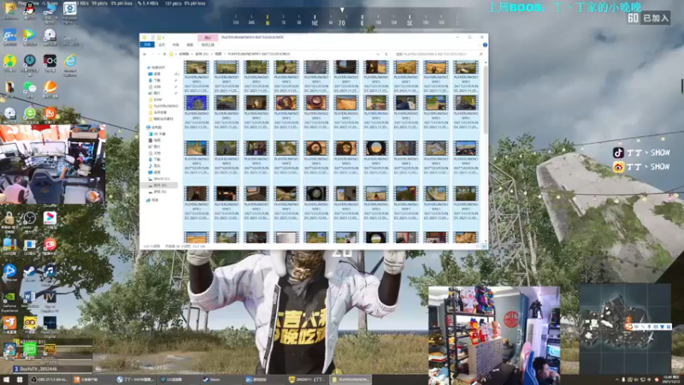Select the pink Play contextual tab
The image size is (684, 385).
tap(208, 38)
